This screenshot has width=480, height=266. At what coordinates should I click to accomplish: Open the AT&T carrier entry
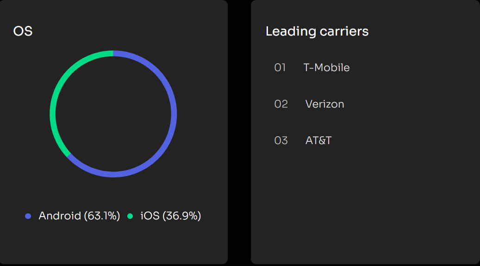[x=318, y=140]
